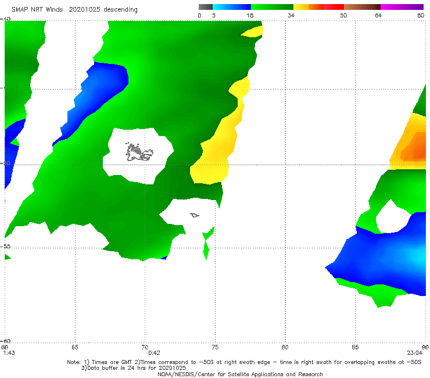Click the latitude axis label '-55'

tap(5, 246)
